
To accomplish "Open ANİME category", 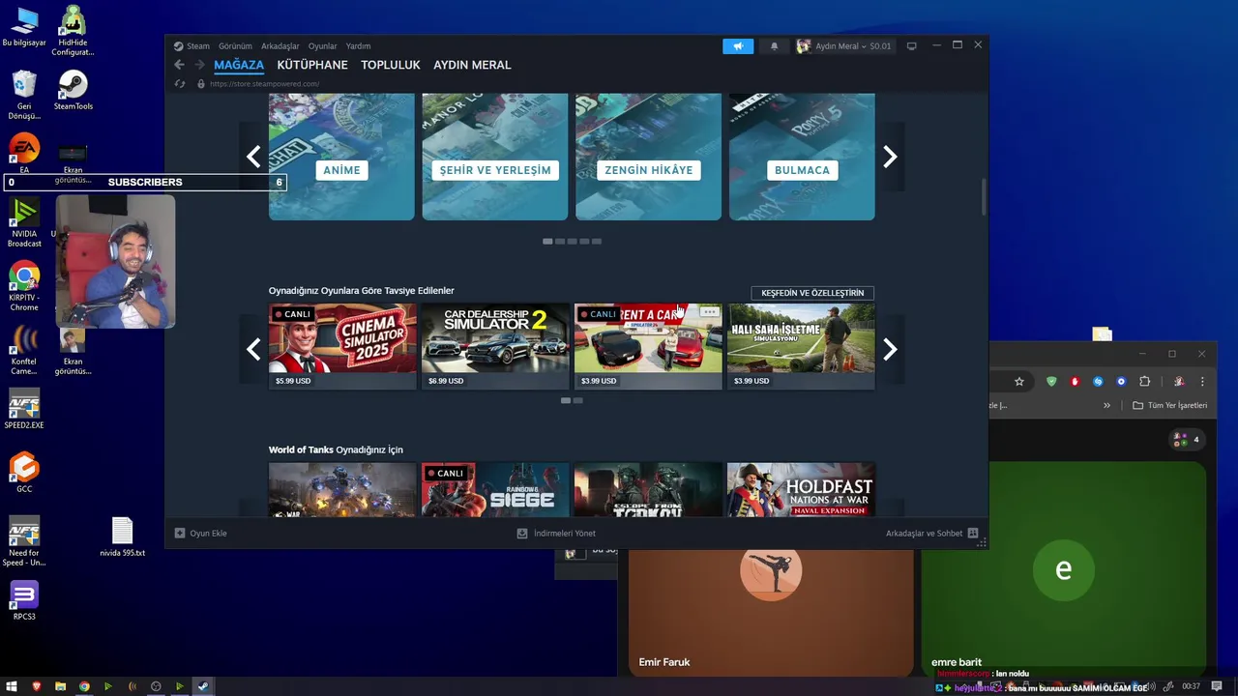I will [341, 157].
